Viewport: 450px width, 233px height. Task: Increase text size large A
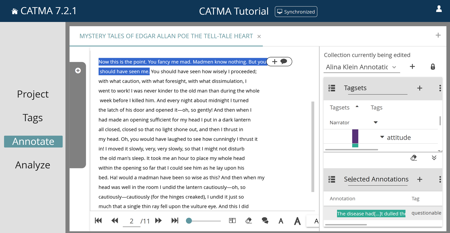[x=297, y=221]
